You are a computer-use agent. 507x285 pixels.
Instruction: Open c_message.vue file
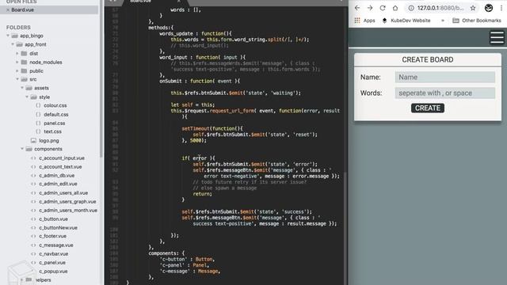56,245
